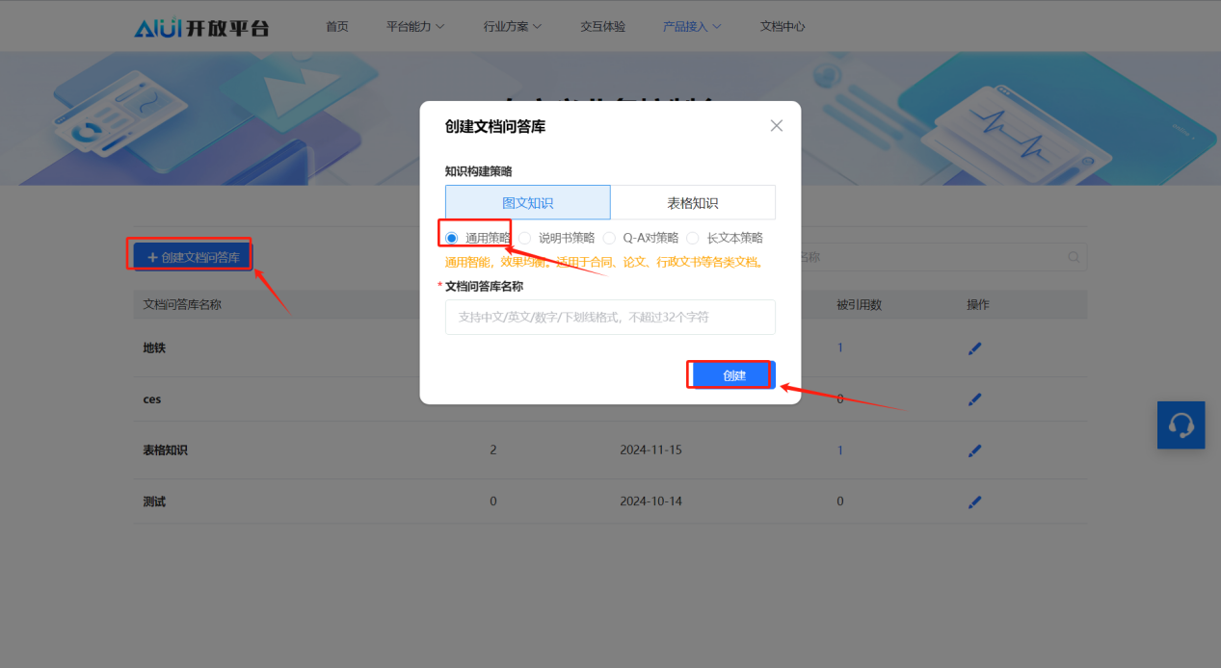Expand the 行业方案 dropdown menu

513,27
